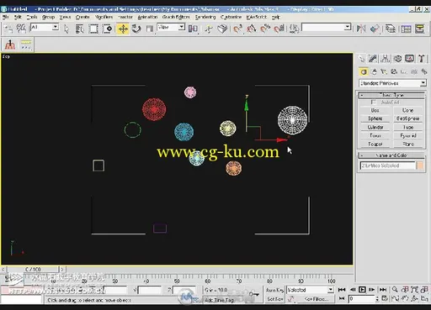Click the Play Animation button
The image size is (431, 310).
pos(362,289)
